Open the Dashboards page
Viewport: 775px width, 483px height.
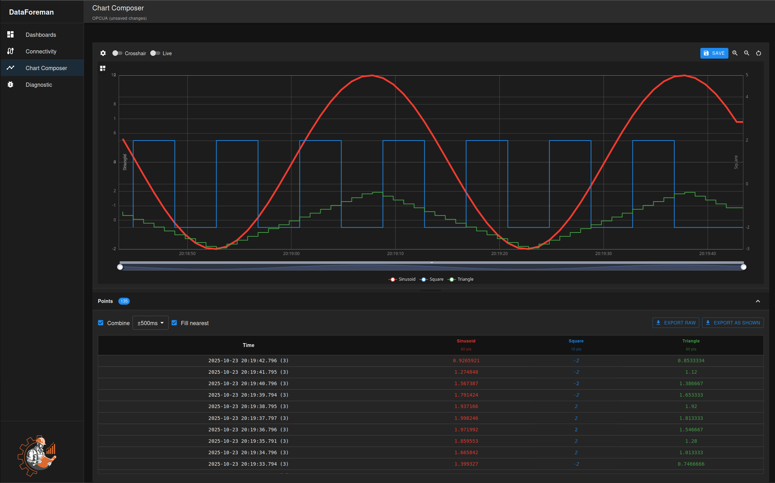(41, 34)
